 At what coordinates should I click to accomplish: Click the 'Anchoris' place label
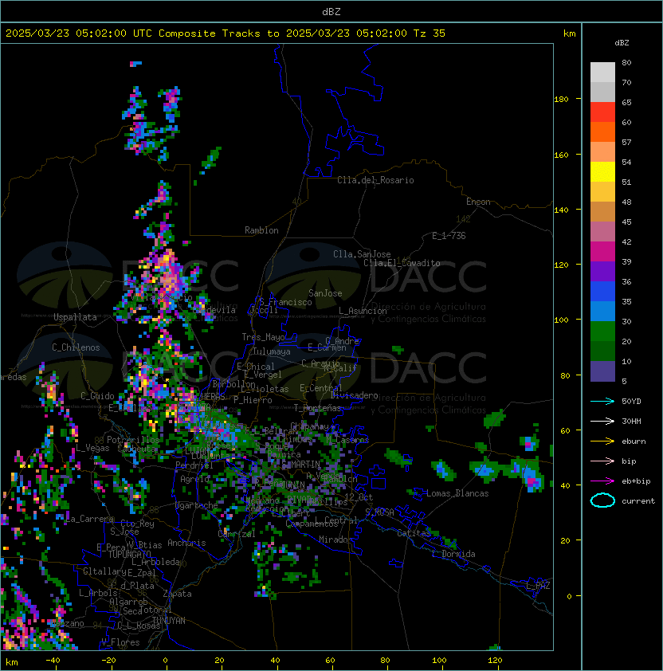tap(186, 543)
